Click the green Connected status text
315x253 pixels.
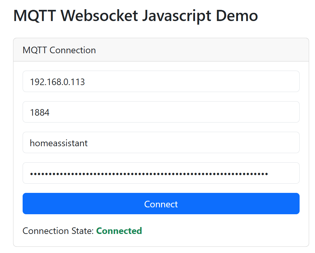[x=119, y=231]
